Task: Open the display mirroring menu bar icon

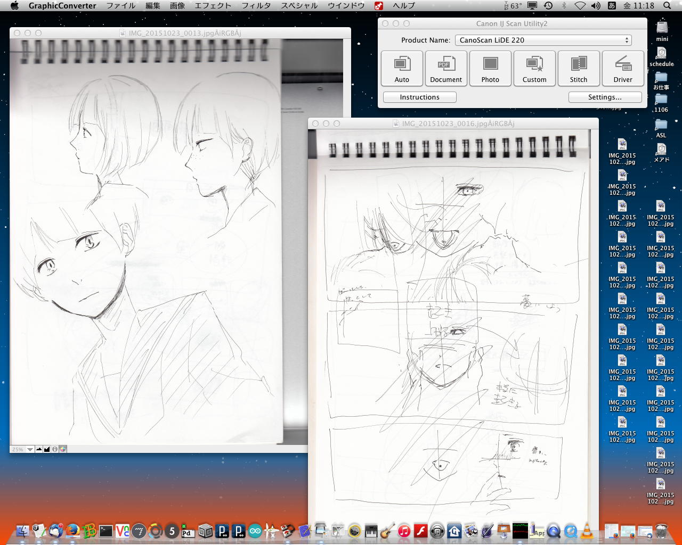Action: coord(532,6)
